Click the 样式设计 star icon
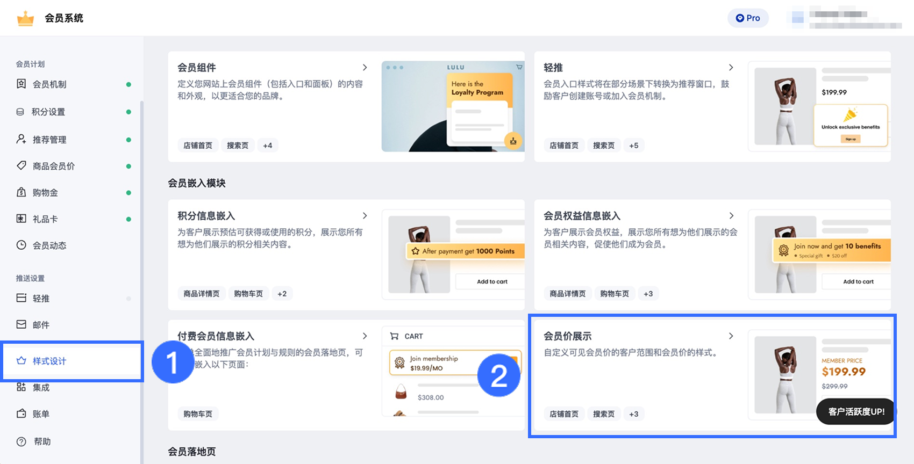Screen dimensions: 914x464 (x=22, y=361)
